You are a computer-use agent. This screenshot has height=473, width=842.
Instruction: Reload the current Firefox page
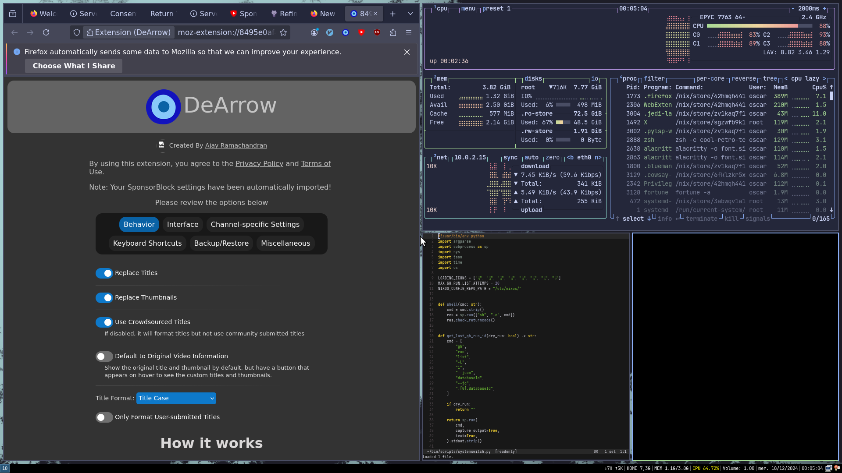[46, 32]
